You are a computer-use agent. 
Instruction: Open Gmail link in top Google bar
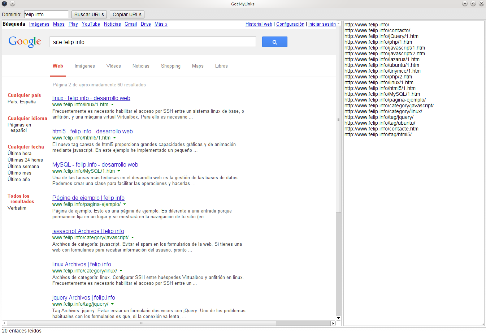131,24
